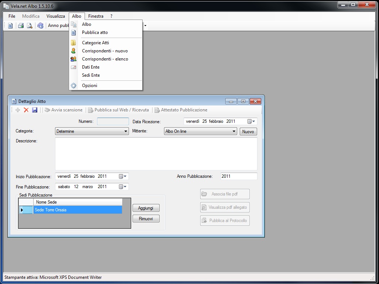
Task: Click the Rimuovi button
Action: point(146,219)
